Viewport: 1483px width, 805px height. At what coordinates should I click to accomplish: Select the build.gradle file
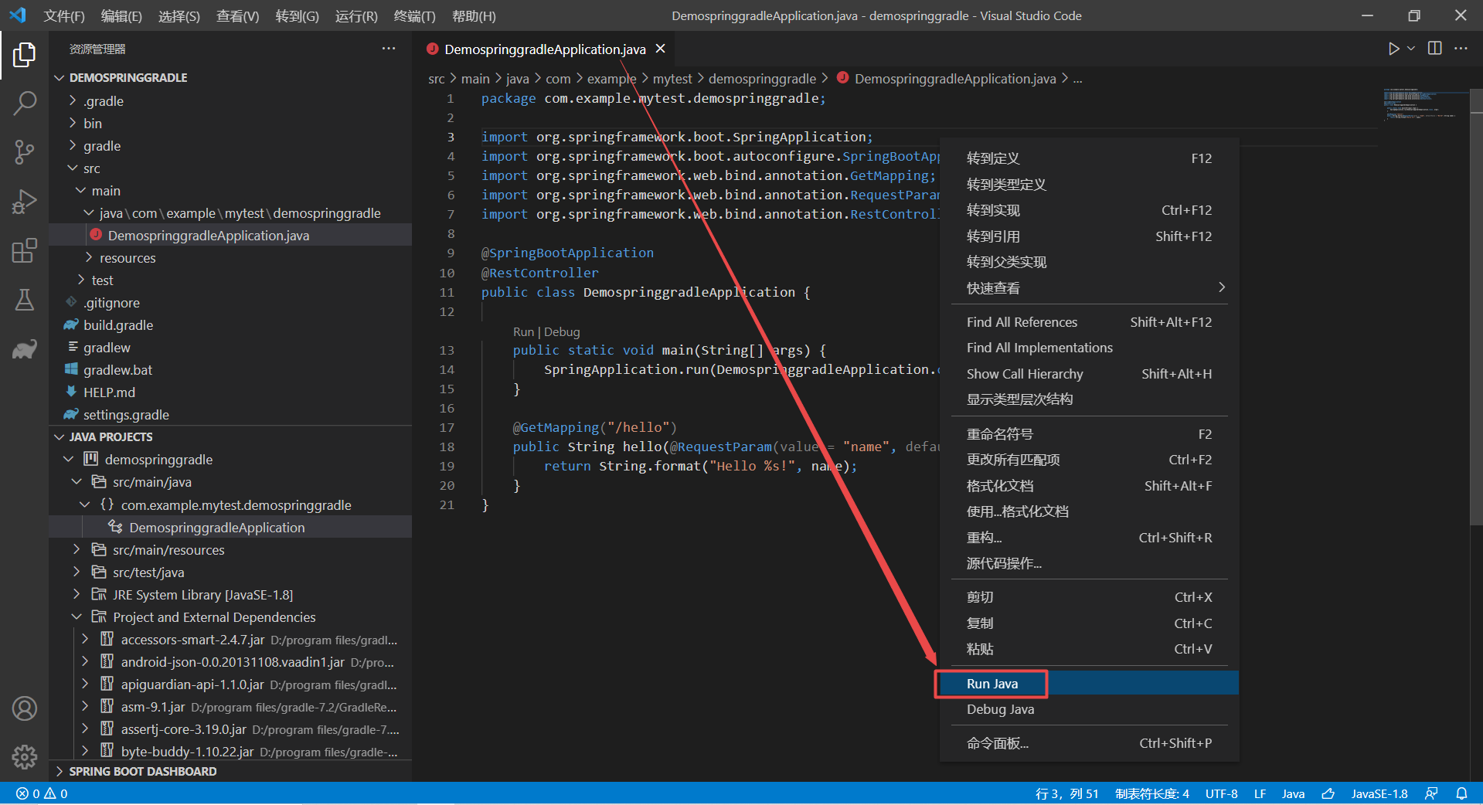point(230,325)
